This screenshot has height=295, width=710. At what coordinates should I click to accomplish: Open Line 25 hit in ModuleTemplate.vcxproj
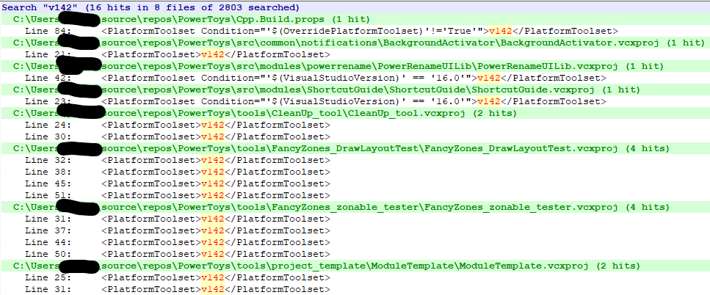[x=355, y=278]
